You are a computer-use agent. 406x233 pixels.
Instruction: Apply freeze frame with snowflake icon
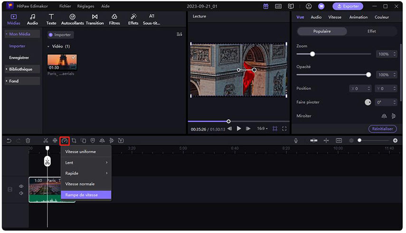point(55,140)
